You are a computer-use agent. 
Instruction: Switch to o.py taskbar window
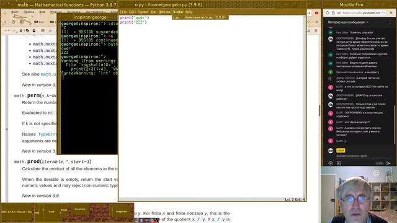click(x=51, y=212)
